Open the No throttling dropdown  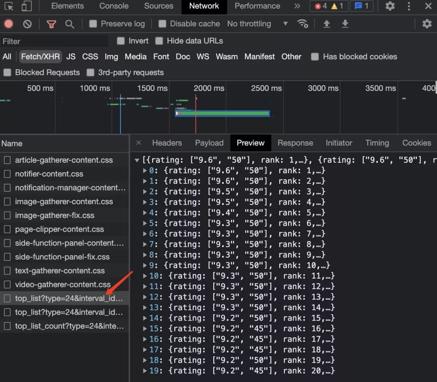pyautogui.click(x=257, y=24)
